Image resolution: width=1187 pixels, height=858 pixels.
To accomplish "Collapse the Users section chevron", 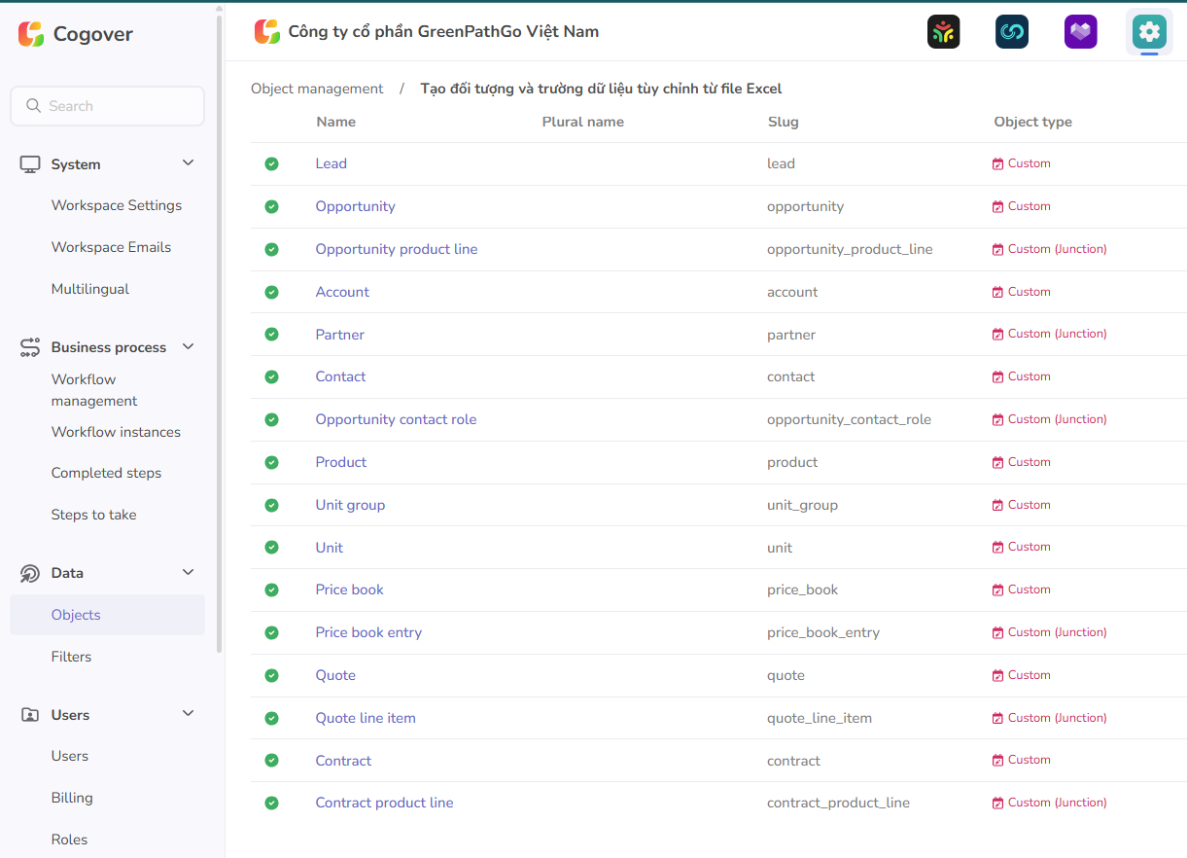I will point(189,714).
